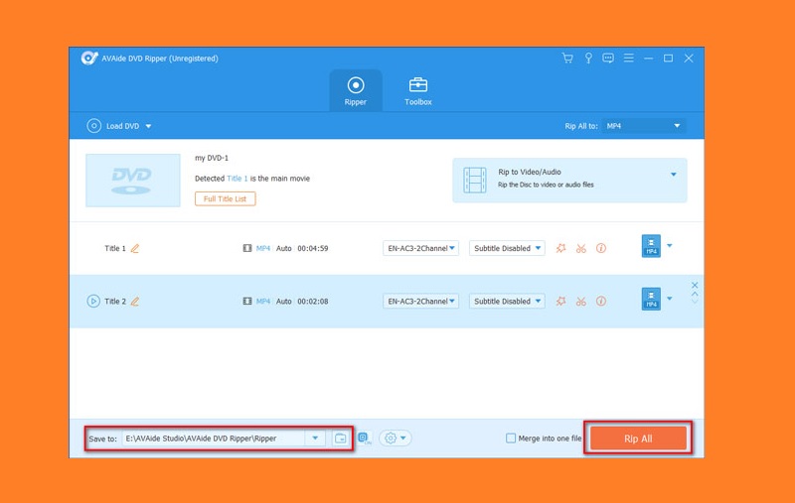
Task: Show media info for Title 1
Action: [601, 249]
